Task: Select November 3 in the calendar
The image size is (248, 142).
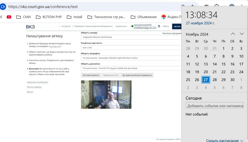Action: click(x=241, y=49)
